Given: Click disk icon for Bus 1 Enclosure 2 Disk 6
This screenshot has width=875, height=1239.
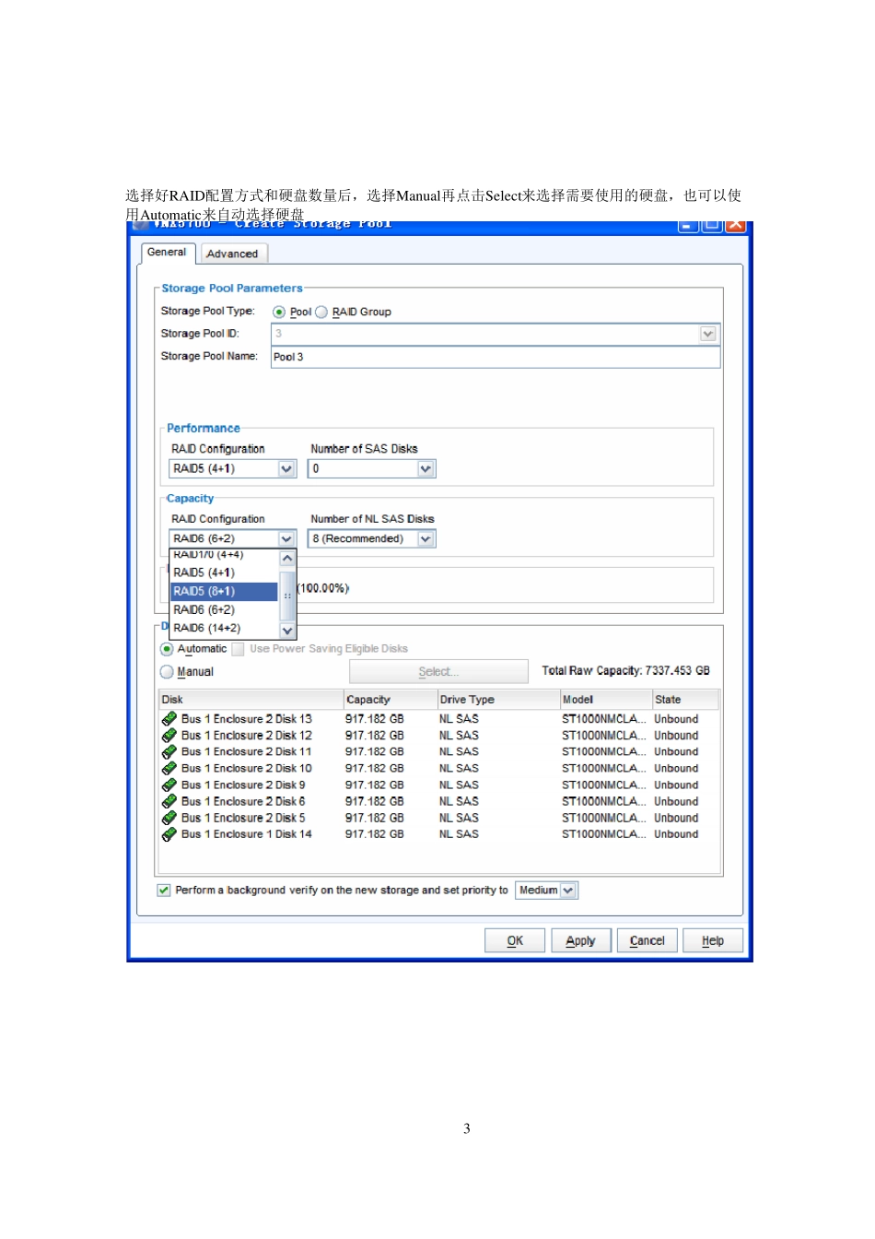Looking at the screenshot, I should click(169, 802).
